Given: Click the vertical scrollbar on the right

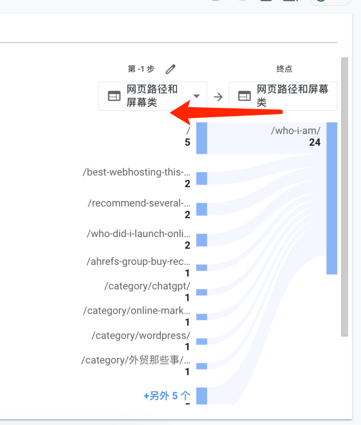Looking at the screenshot, I should tap(344, 197).
